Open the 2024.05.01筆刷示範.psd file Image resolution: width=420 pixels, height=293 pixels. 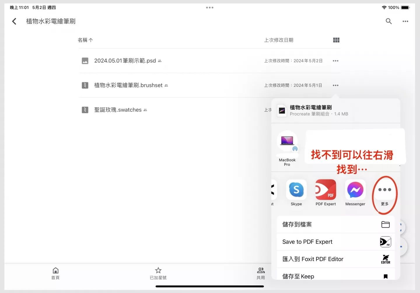125,61
